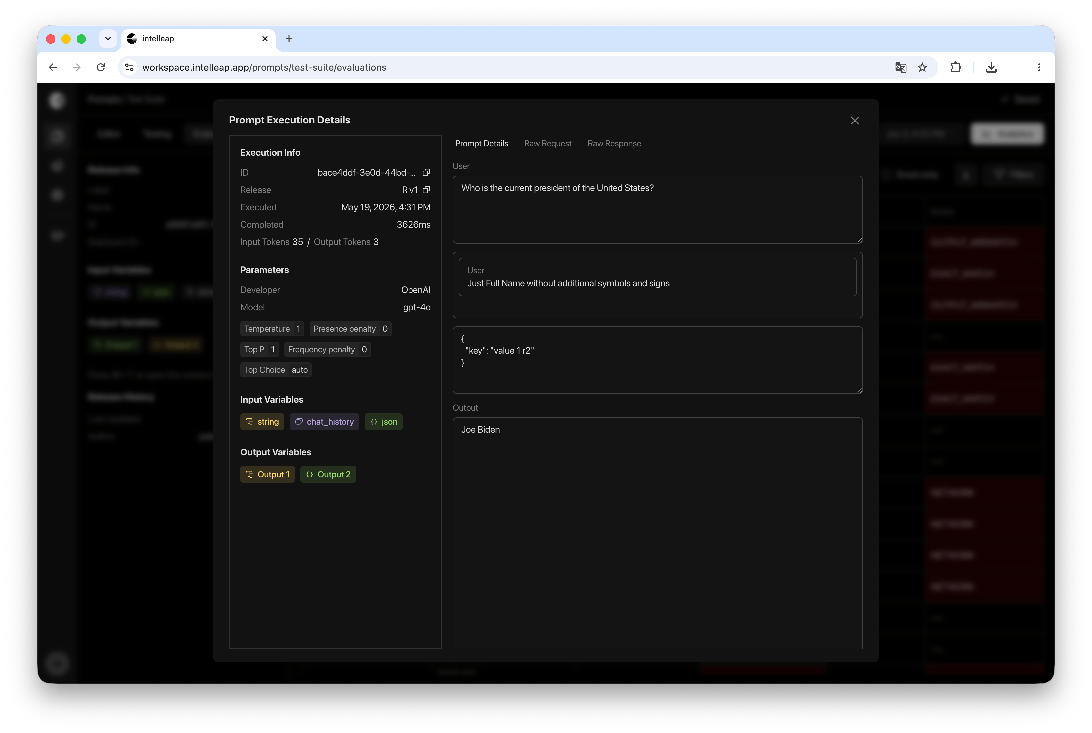Click the JSON key value text area

[x=658, y=360]
